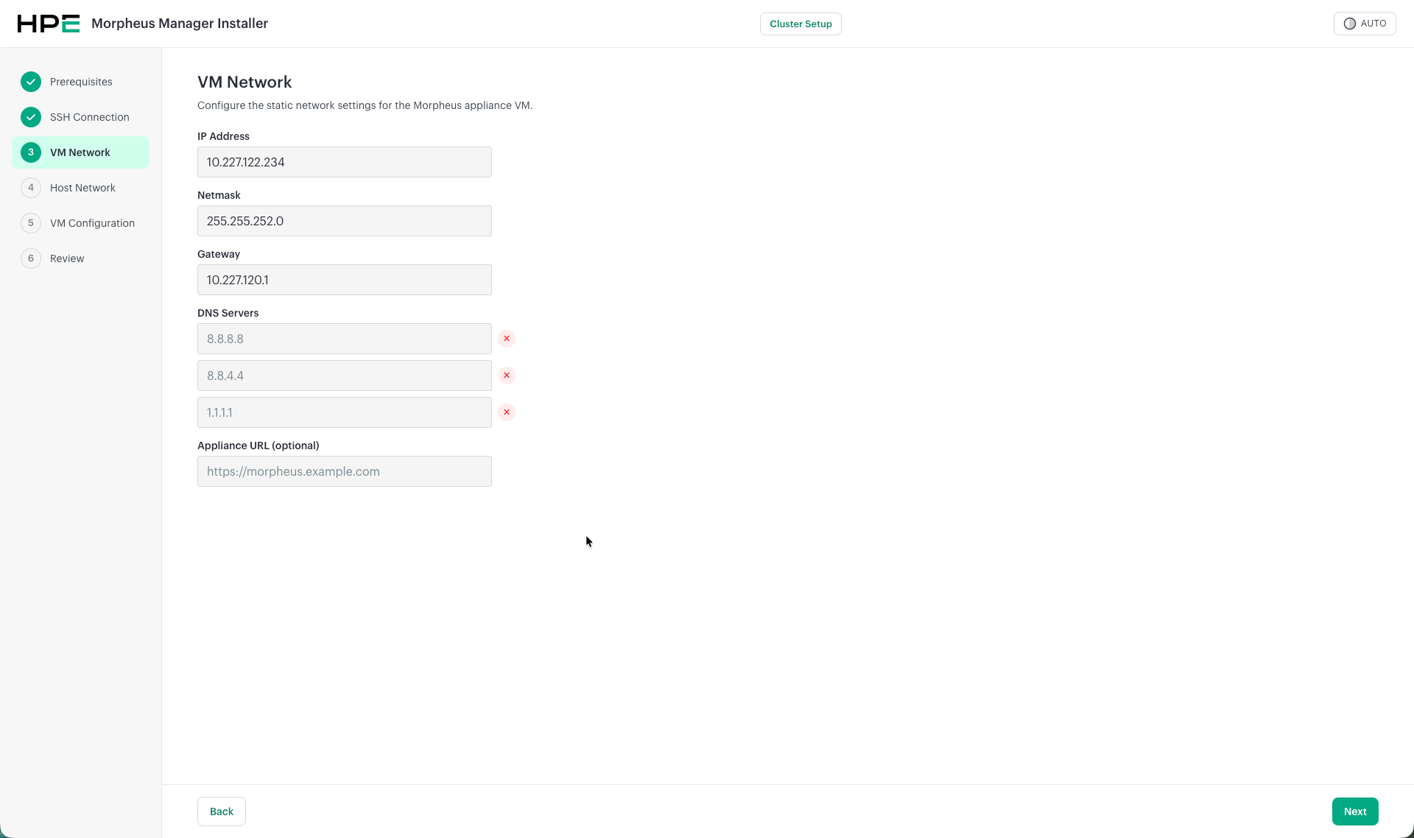Remove the 8.8.8.8 DNS server entry
The height and width of the screenshot is (838, 1414).
507,339
